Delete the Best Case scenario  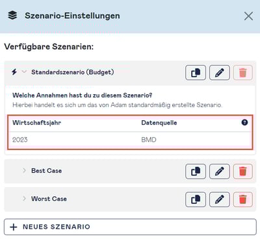click(243, 171)
